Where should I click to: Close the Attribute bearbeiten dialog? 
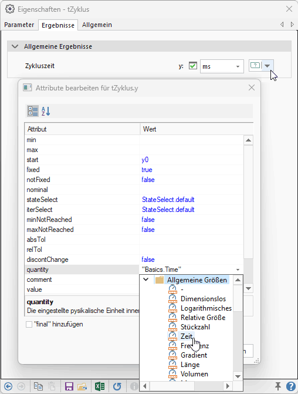[x=252, y=87]
